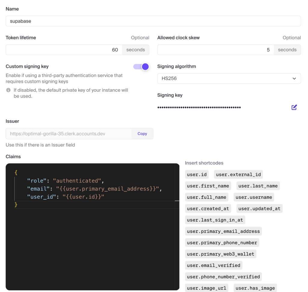Edit the signing key with pencil icon
This screenshot has height=292, width=308.
pos(294,107)
